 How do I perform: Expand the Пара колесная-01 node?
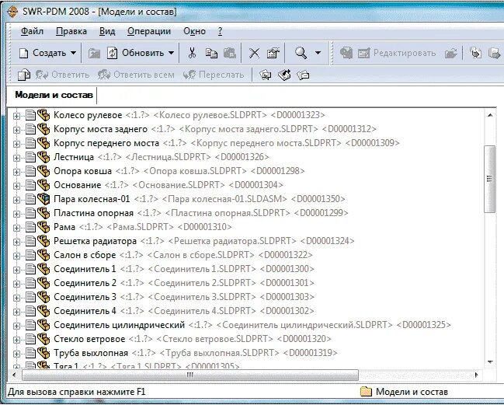coord(17,200)
